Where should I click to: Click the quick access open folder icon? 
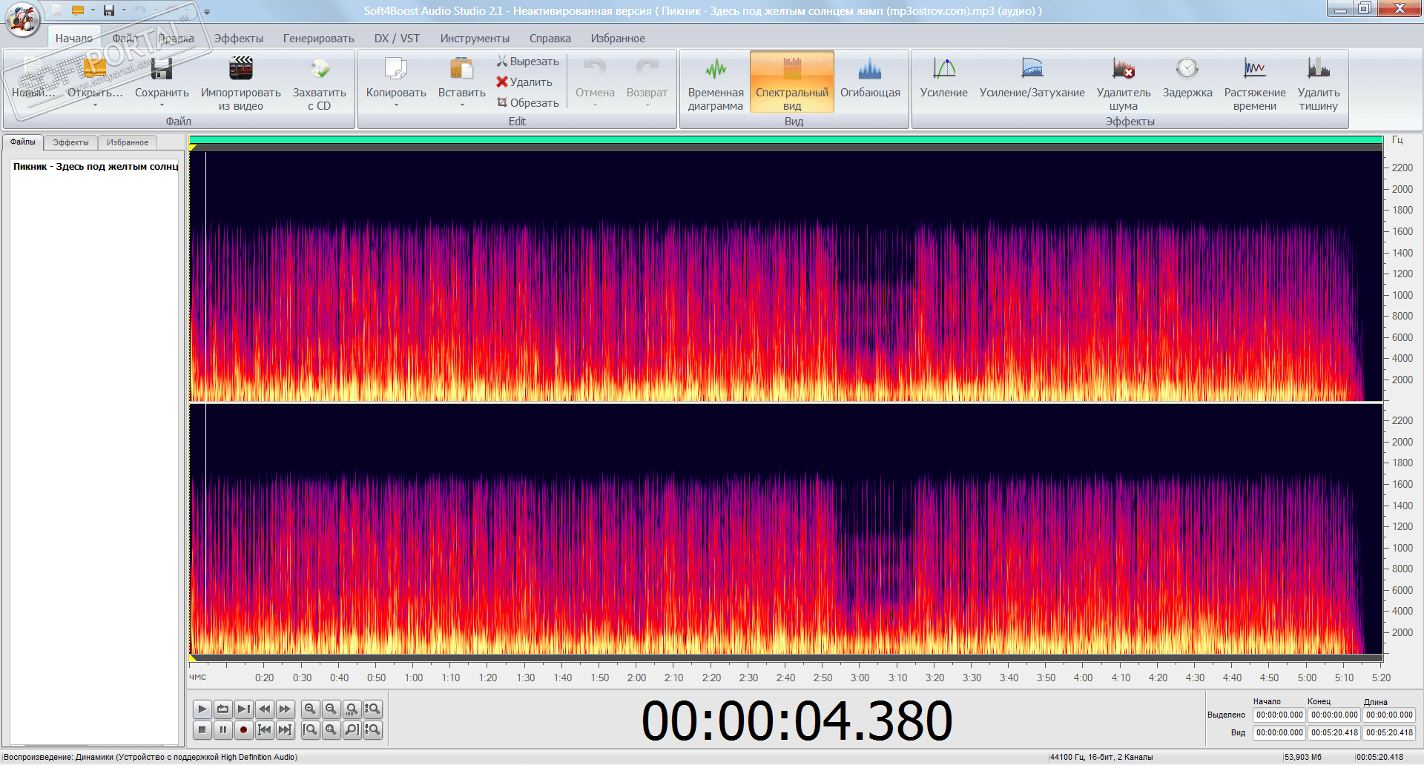(x=77, y=10)
